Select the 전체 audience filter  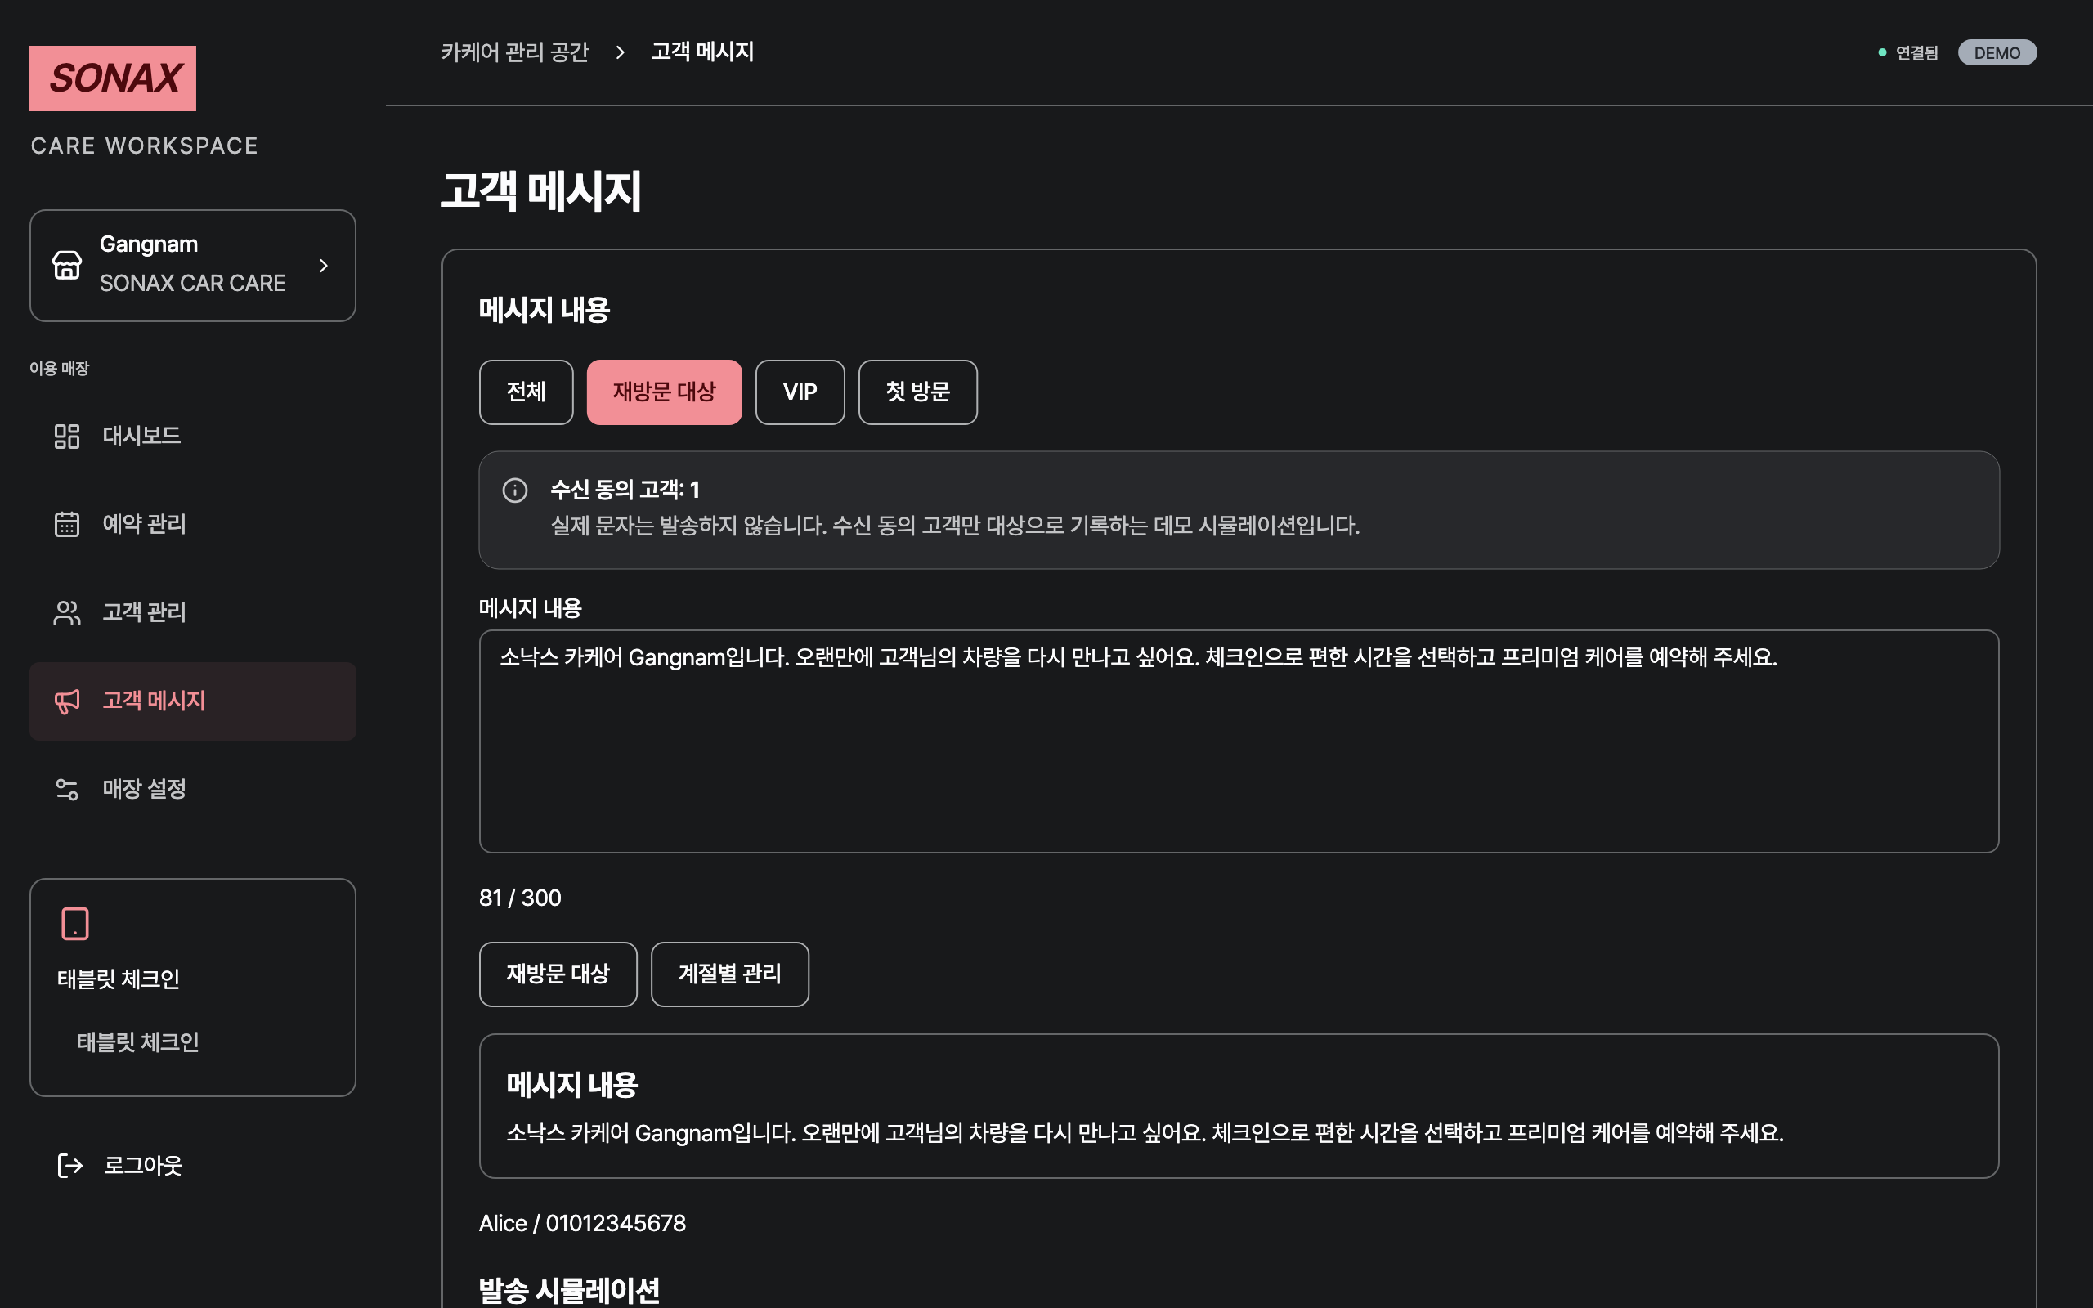click(x=526, y=392)
